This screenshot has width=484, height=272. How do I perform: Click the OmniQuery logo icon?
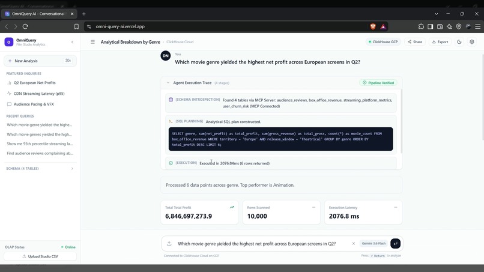9,42
